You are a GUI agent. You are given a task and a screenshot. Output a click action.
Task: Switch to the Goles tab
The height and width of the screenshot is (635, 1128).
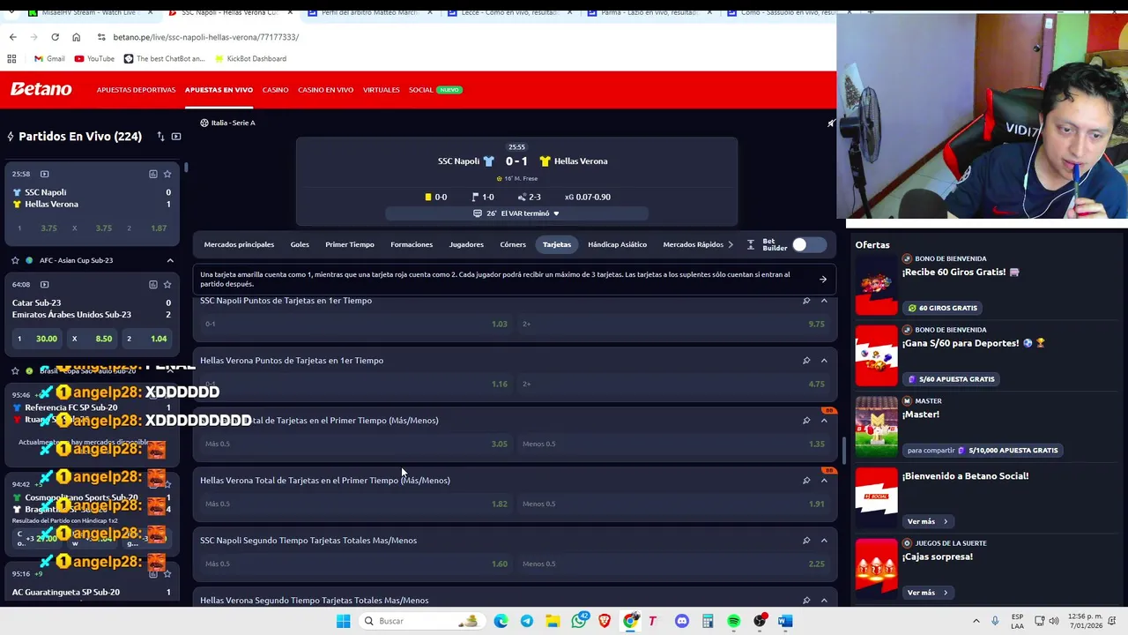click(300, 244)
